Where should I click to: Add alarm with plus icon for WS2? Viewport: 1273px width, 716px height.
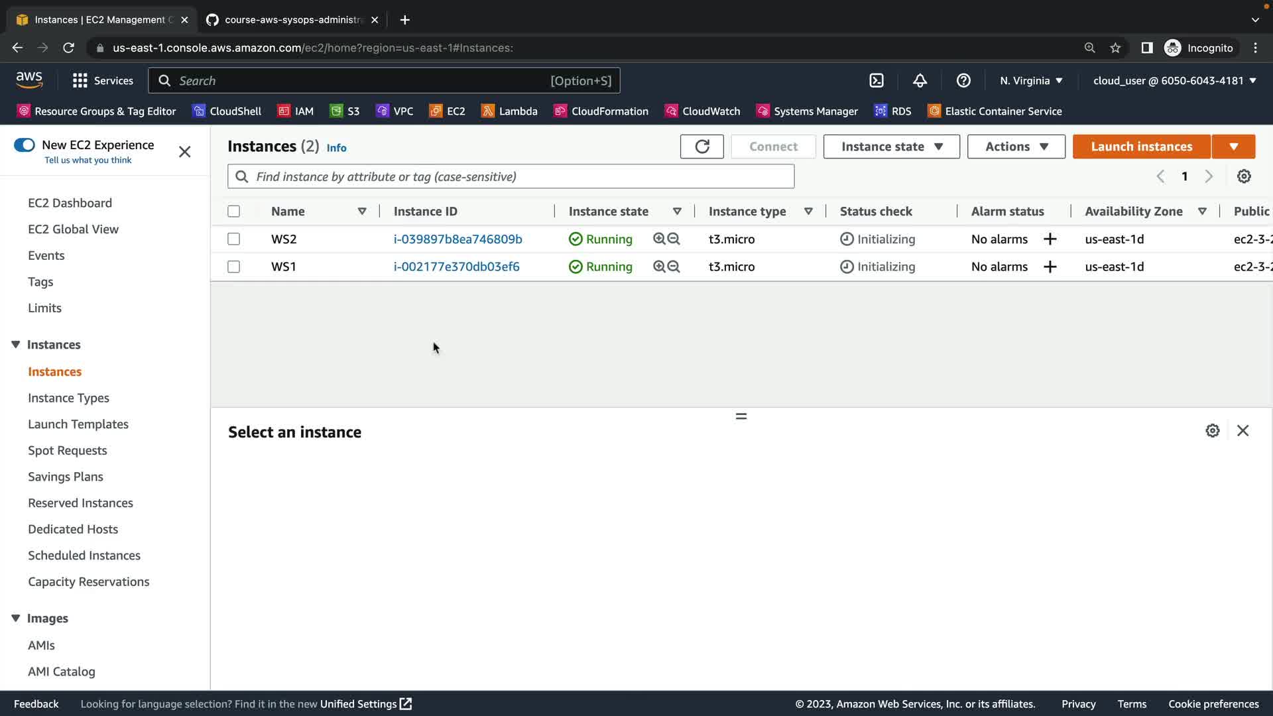[x=1050, y=239]
